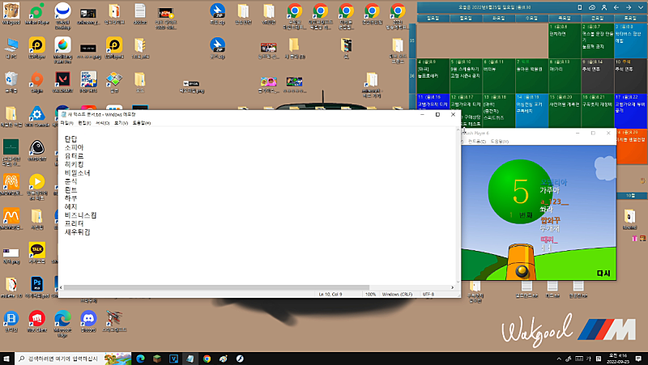
Task: Click UTF-8 in the Notepad status bar
Action: [x=428, y=294]
